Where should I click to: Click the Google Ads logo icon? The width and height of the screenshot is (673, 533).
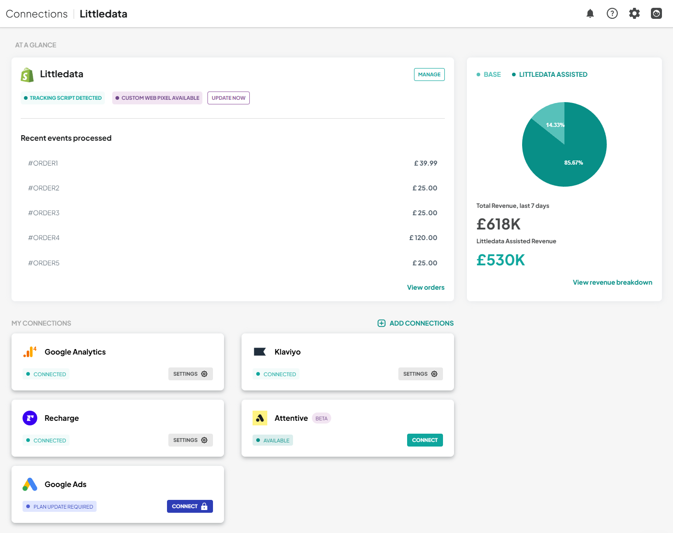click(30, 484)
